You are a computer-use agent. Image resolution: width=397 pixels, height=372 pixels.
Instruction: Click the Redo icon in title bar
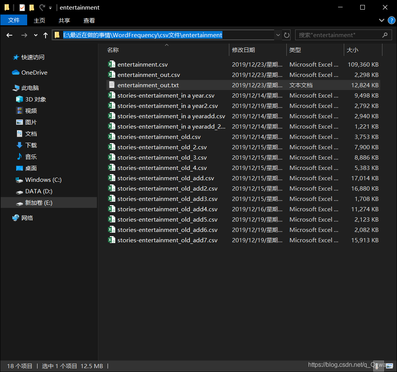[x=42, y=8]
